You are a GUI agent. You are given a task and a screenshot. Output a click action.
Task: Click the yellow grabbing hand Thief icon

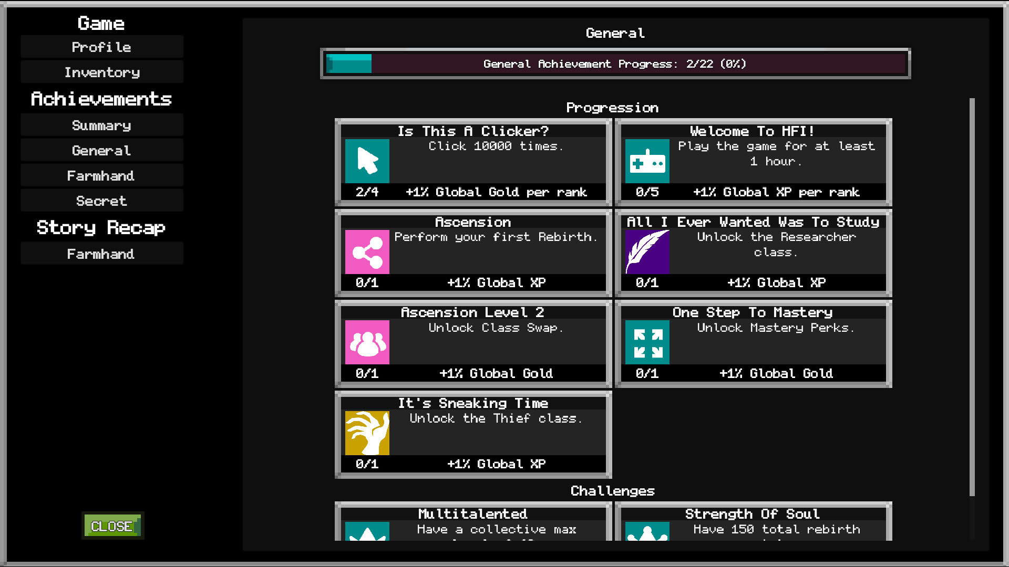pyautogui.click(x=367, y=433)
